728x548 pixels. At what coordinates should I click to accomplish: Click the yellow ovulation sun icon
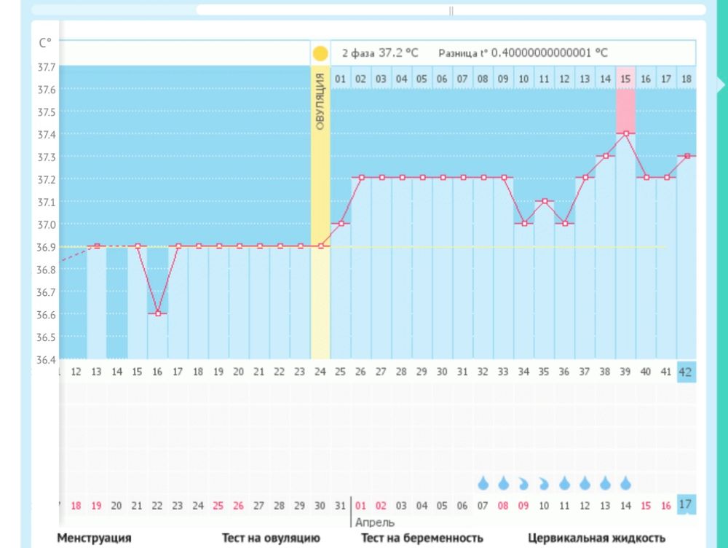tap(320, 53)
